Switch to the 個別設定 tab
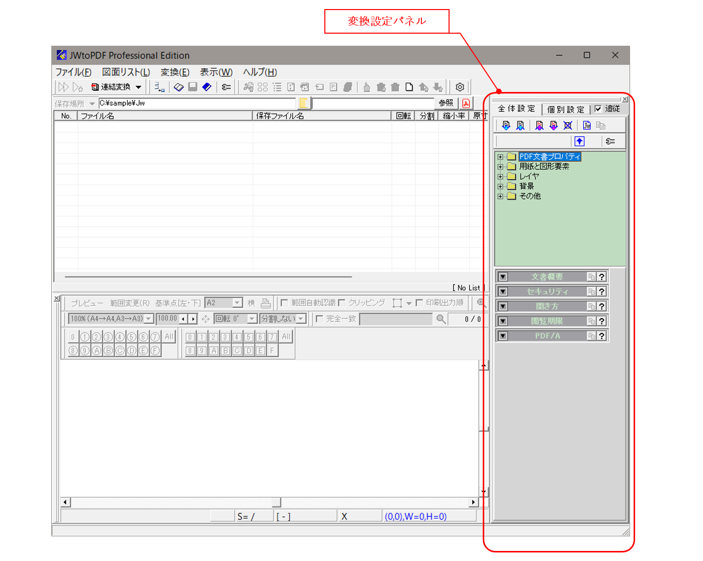703x561 pixels. (566, 109)
